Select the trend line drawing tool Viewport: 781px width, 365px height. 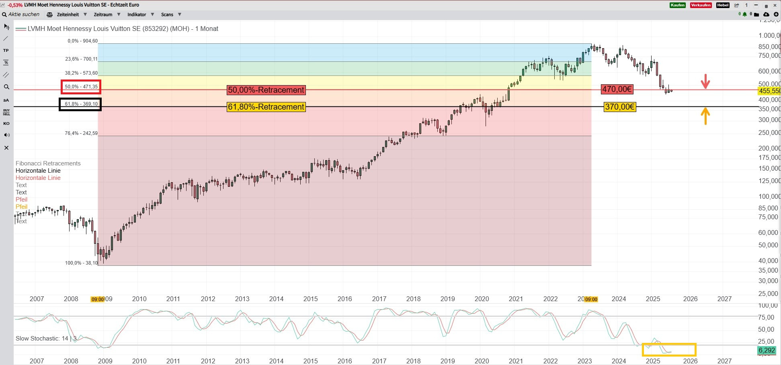pos(6,39)
